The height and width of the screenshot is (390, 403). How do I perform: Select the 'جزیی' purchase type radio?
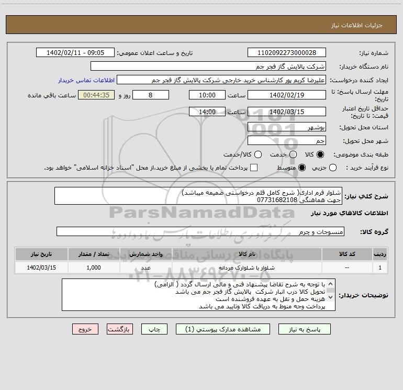(333, 168)
